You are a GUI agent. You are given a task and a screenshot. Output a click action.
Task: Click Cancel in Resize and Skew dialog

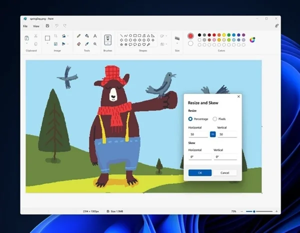(225, 172)
